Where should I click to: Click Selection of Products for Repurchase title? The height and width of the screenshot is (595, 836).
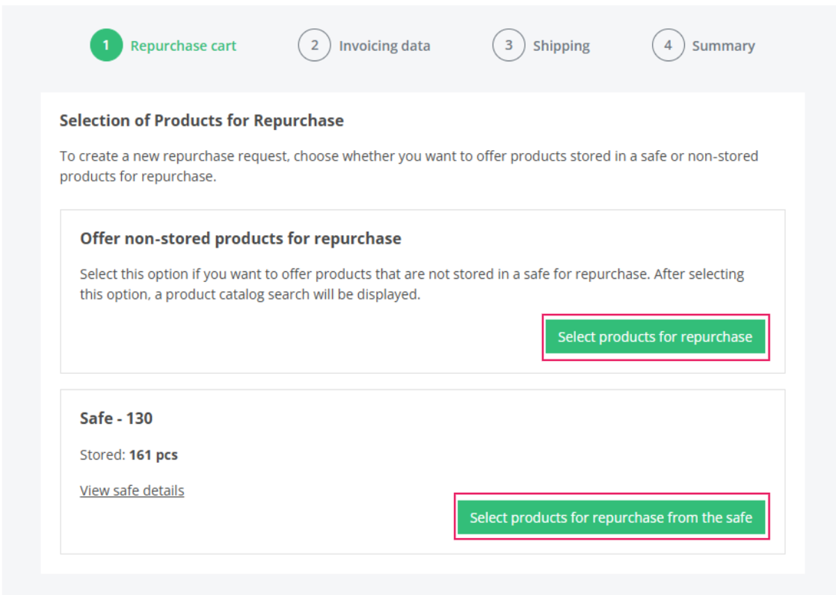201,120
